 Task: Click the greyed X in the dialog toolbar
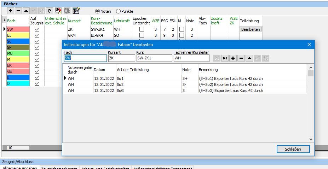pyautogui.click(x=265, y=58)
